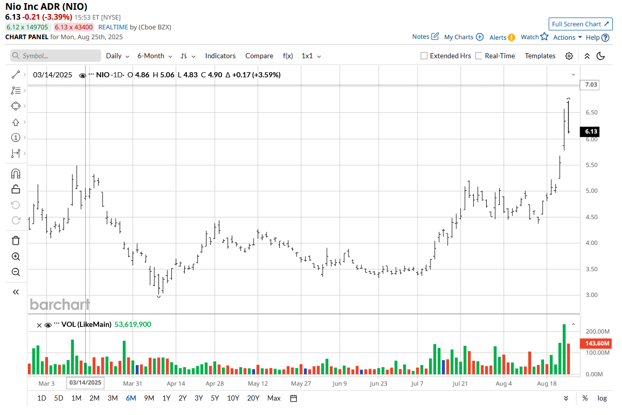Undo the last chart action
The width and height of the screenshot is (622, 415).
[15, 205]
